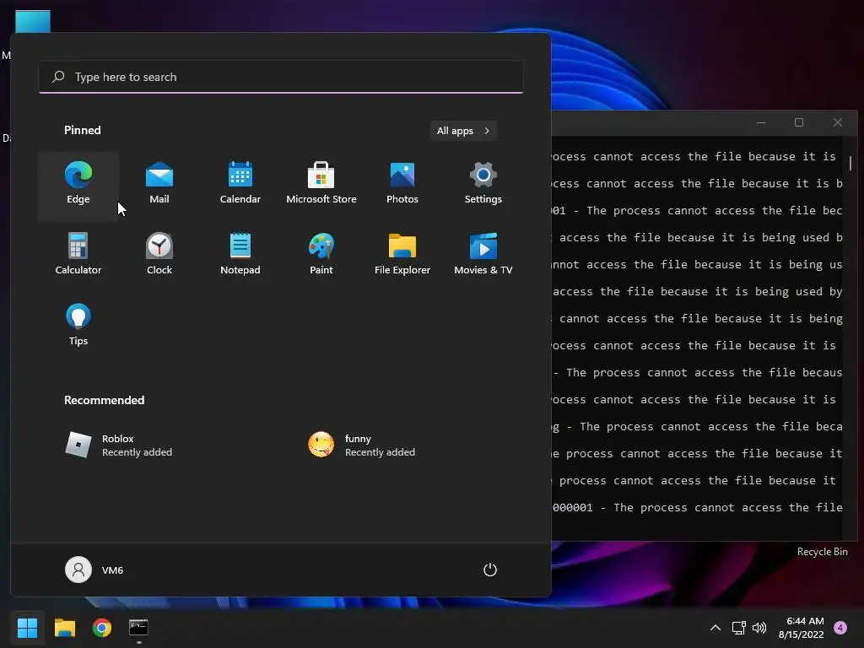
Task: Click the Recommended section heading
Action: coord(104,400)
